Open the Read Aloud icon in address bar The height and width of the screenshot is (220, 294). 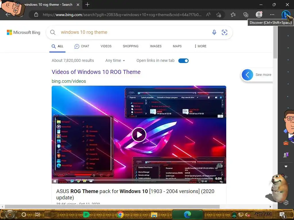tap(208, 15)
